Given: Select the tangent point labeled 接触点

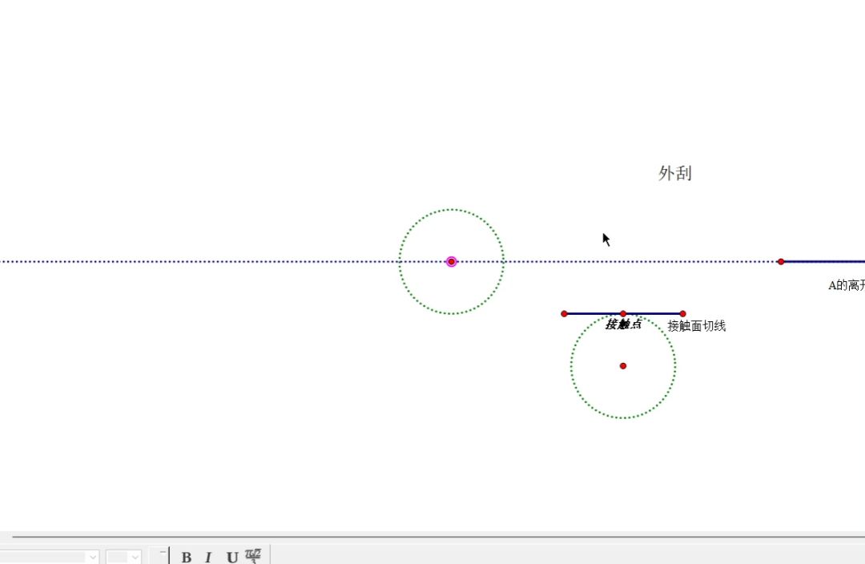Looking at the screenshot, I should coord(623,313).
